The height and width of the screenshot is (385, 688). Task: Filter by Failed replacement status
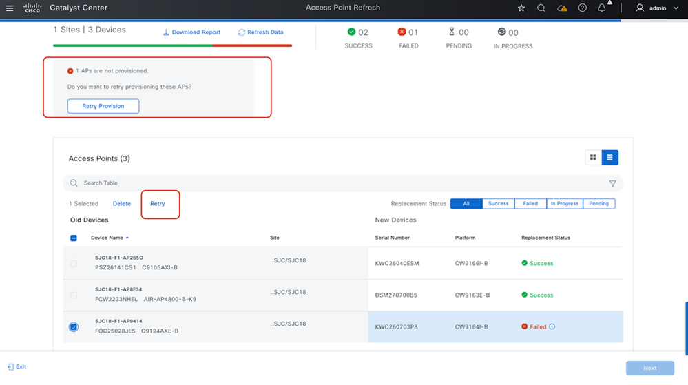coord(530,204)
